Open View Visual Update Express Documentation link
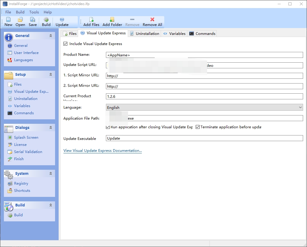The image size is (307, 247). [103, 151]
